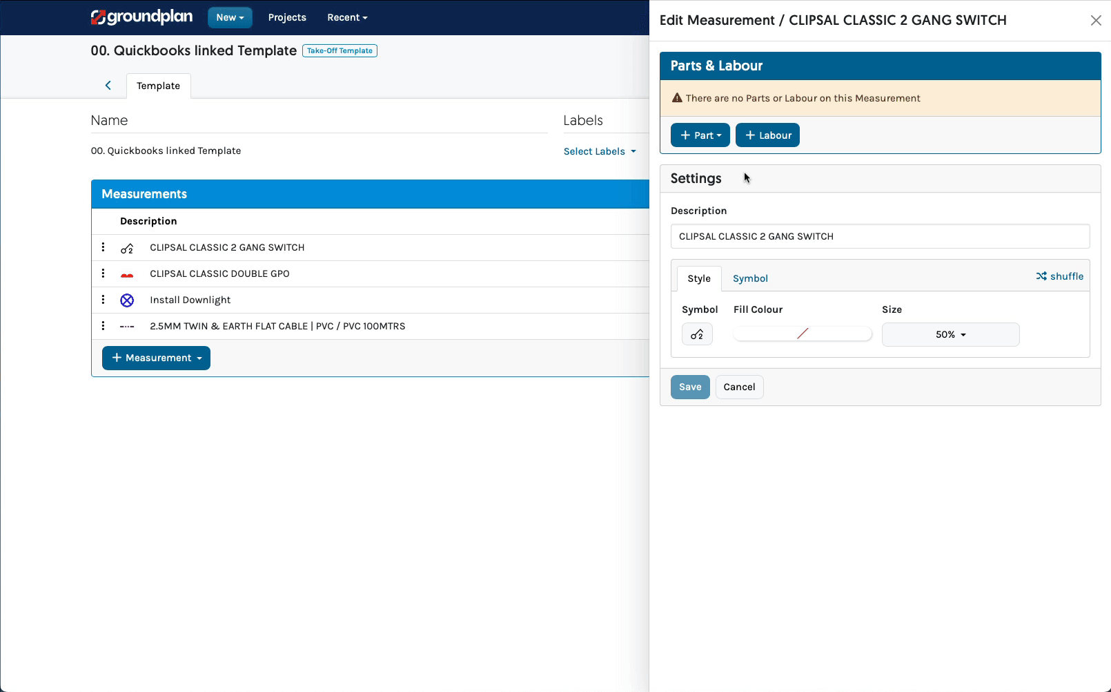Image resolution: width=1111 pixels, height=692 pixels.
Task: Open the three-dot menu for CLIPSAL CLASSIC 2 GANG SWITCH
Action: coord(104,247)
